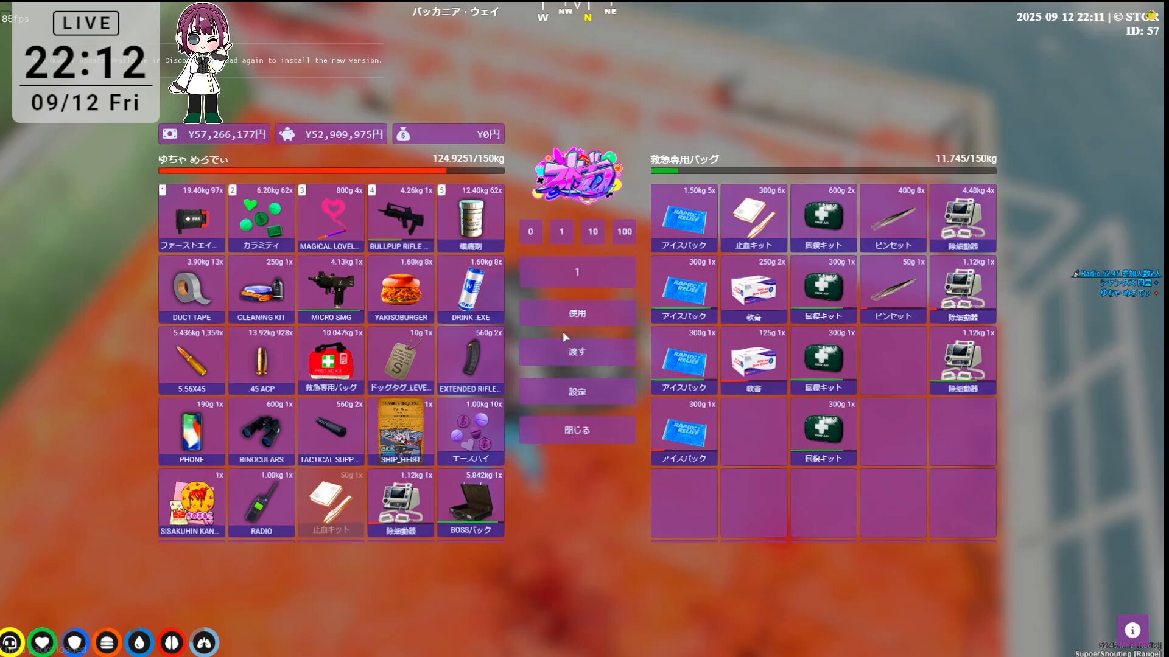Click the info icon at bottom right
The image size is (1169, 657).
(x=1132, y=630)
